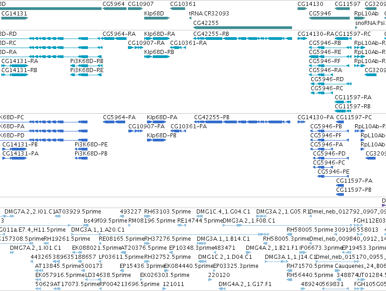Open the CG5964-RA transcript label
This screenshot has height=291, width=386.
(119, 34)
